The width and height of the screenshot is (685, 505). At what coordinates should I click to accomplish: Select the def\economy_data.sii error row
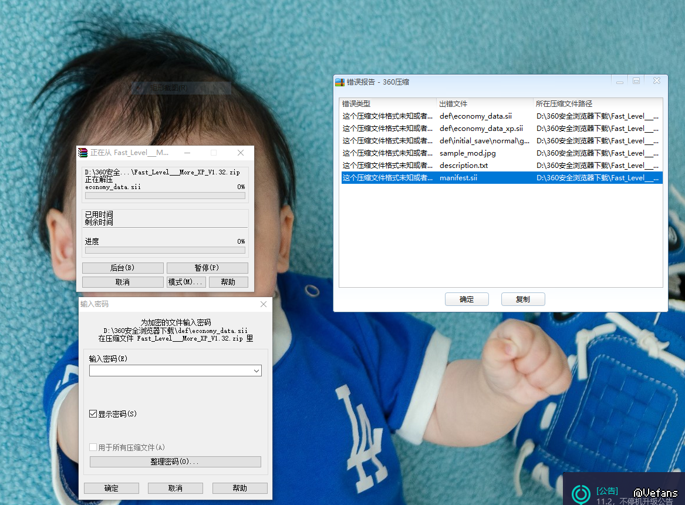click(502, 116)
